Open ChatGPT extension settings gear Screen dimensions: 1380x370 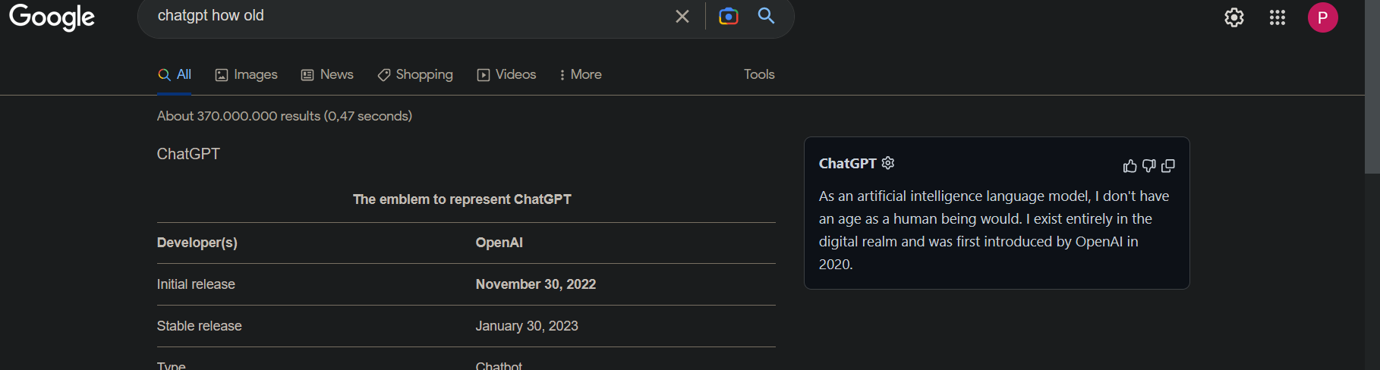(888, 163)
